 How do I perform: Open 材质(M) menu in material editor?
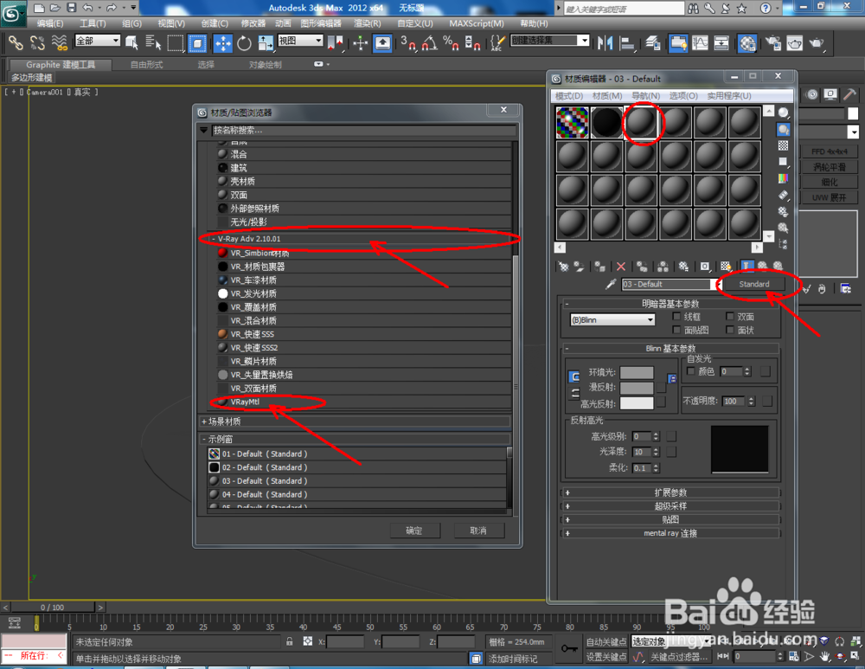click(607, 95)
